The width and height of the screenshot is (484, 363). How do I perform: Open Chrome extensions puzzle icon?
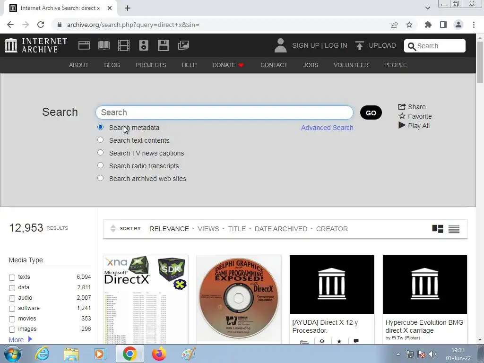(x=428, y=25)
